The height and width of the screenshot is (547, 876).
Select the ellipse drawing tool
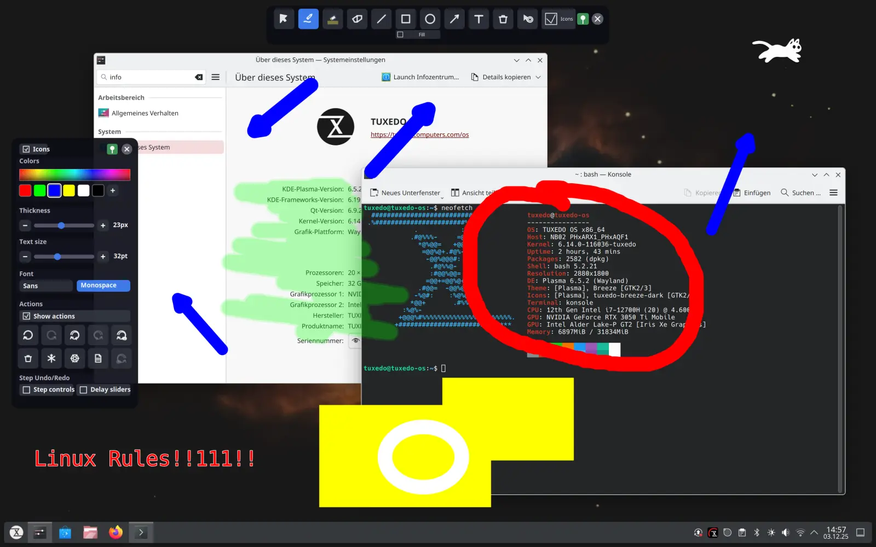point(430,19)
